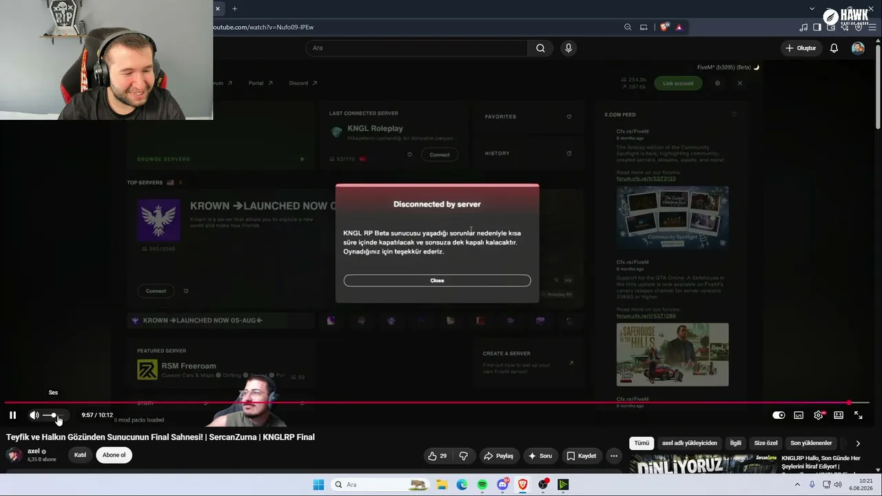Viewport: 882px width, 496px height.
Task: Open the Discord link in FiveM header
Action: 302,83
